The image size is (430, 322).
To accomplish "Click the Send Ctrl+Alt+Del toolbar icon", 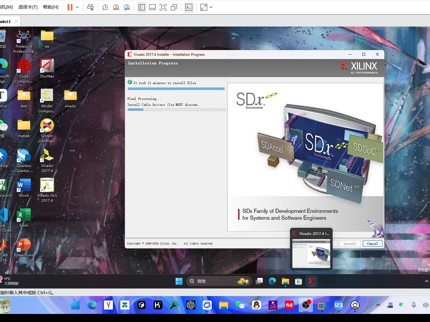I will click(90, 7).
